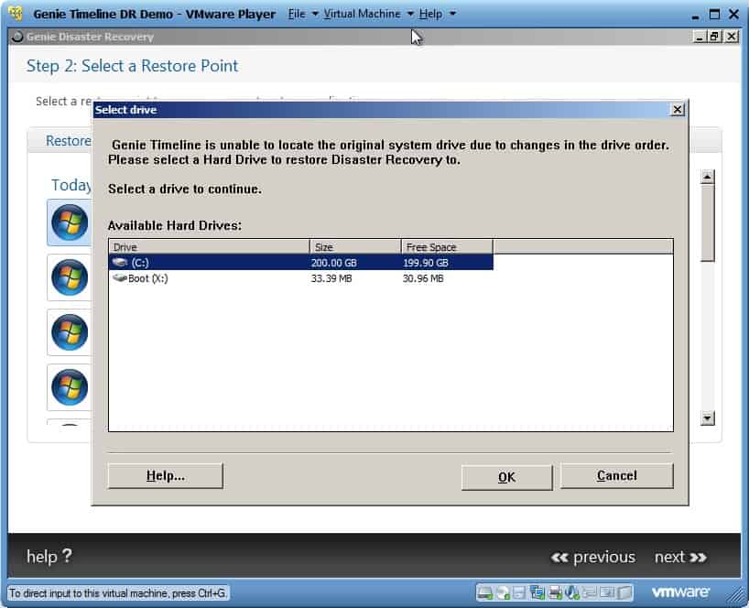This screenshot has width=749, height=608.
Task: Advance with the next button
Action: click(680, 557)
